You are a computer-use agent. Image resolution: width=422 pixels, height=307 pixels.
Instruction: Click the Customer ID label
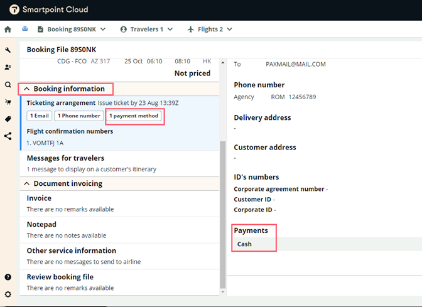[x=252, y=200]
